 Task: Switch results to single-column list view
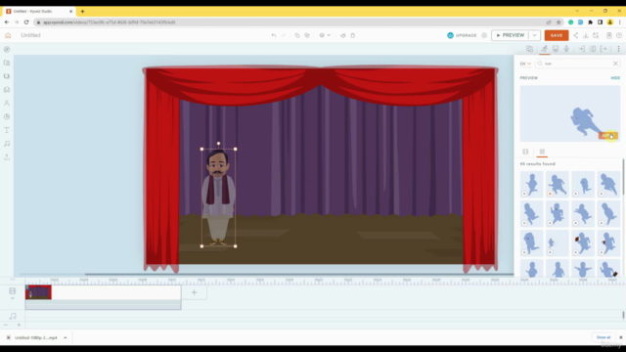(525, 152)
